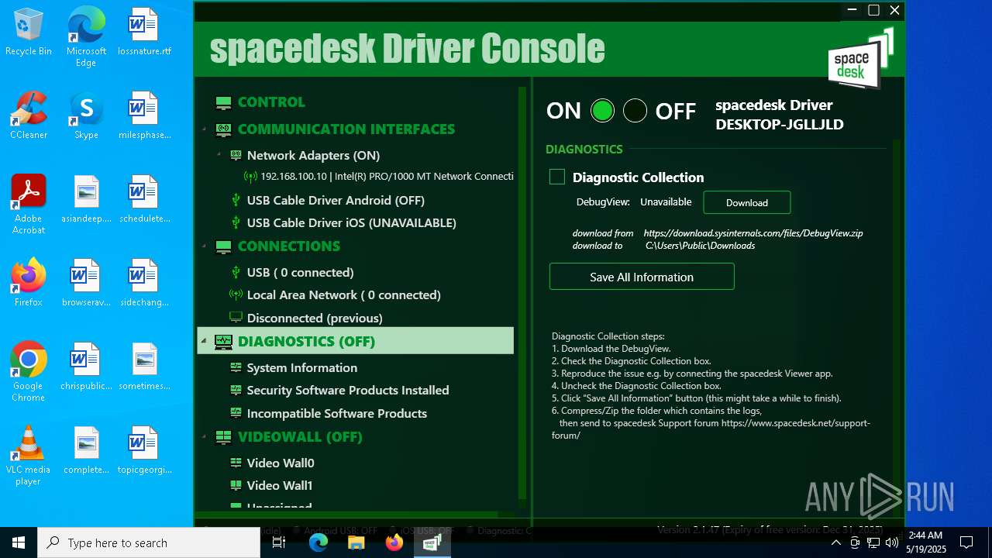This screenshot has width=992, height=558.
Task: Collapse the VIDEOWALL tree arrow
Action: (205, 437)
